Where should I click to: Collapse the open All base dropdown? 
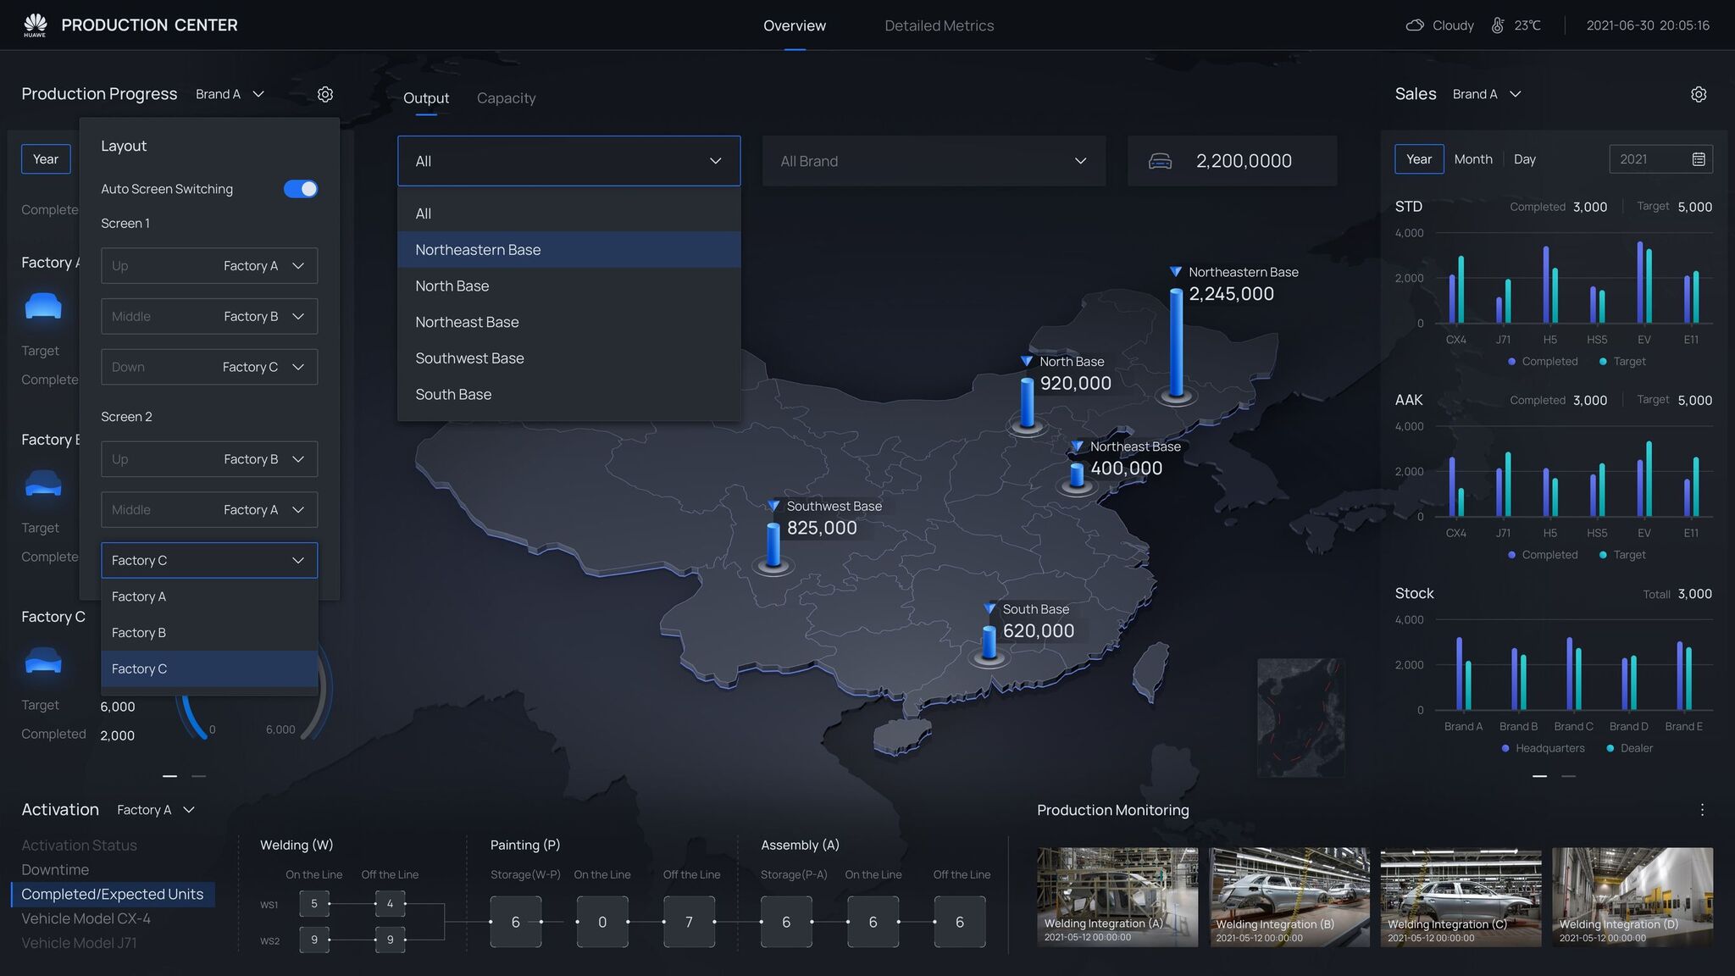pyautogui.click(x=568, y=161)
